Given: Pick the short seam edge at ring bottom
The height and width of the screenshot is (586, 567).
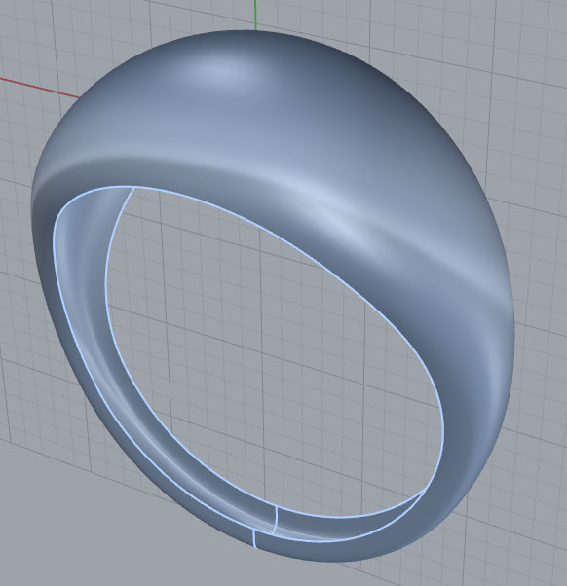Looking at the screenshot, I should (254, 538).
